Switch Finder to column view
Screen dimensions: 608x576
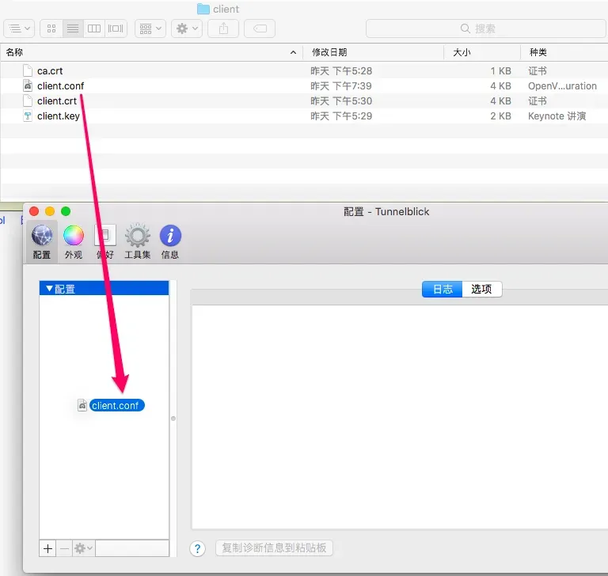94,28
